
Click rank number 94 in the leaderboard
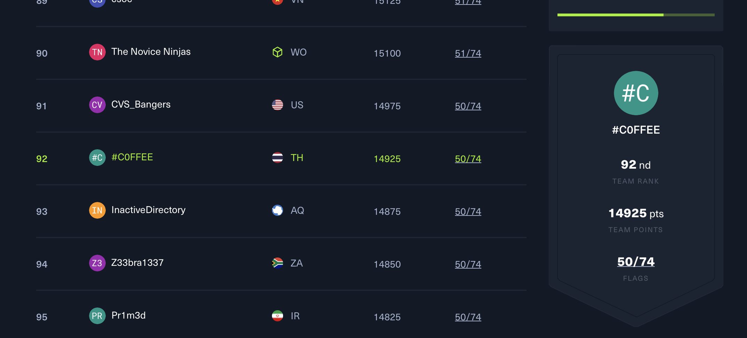pos(42,264)
